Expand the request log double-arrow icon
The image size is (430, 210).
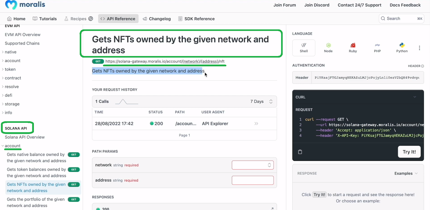(x=256, y=124)
